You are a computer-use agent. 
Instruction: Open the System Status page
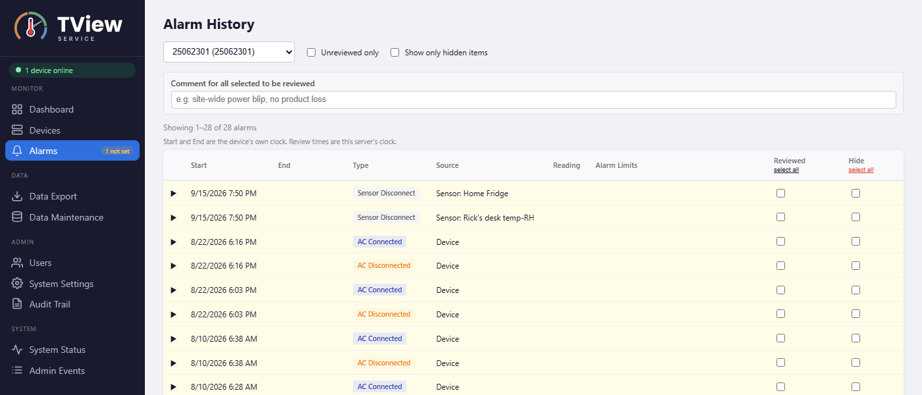pos(72,350)
